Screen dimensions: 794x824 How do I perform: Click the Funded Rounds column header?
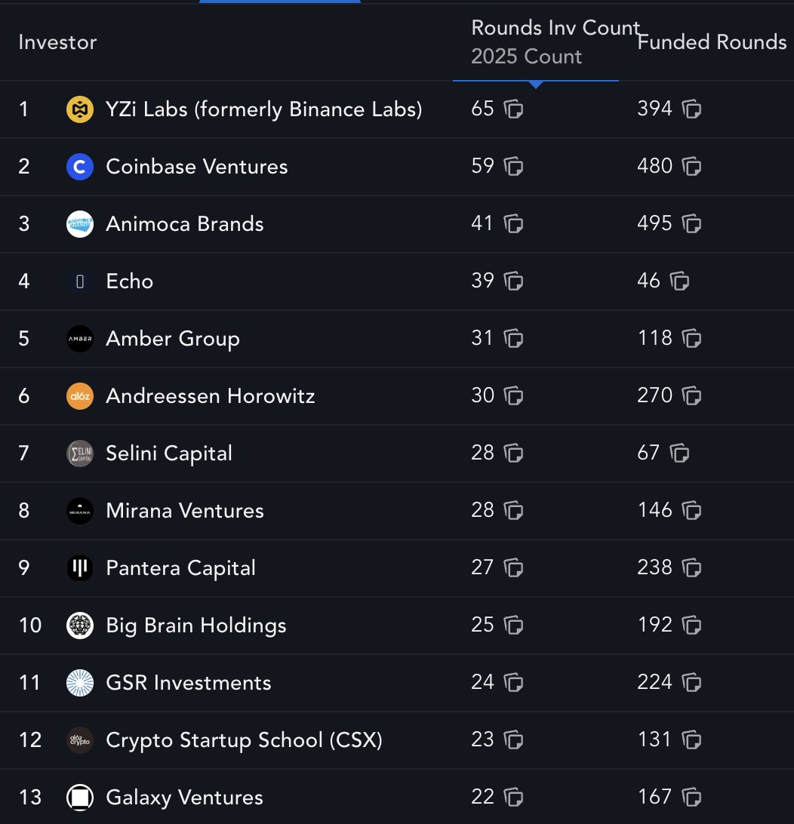point(712,42)
